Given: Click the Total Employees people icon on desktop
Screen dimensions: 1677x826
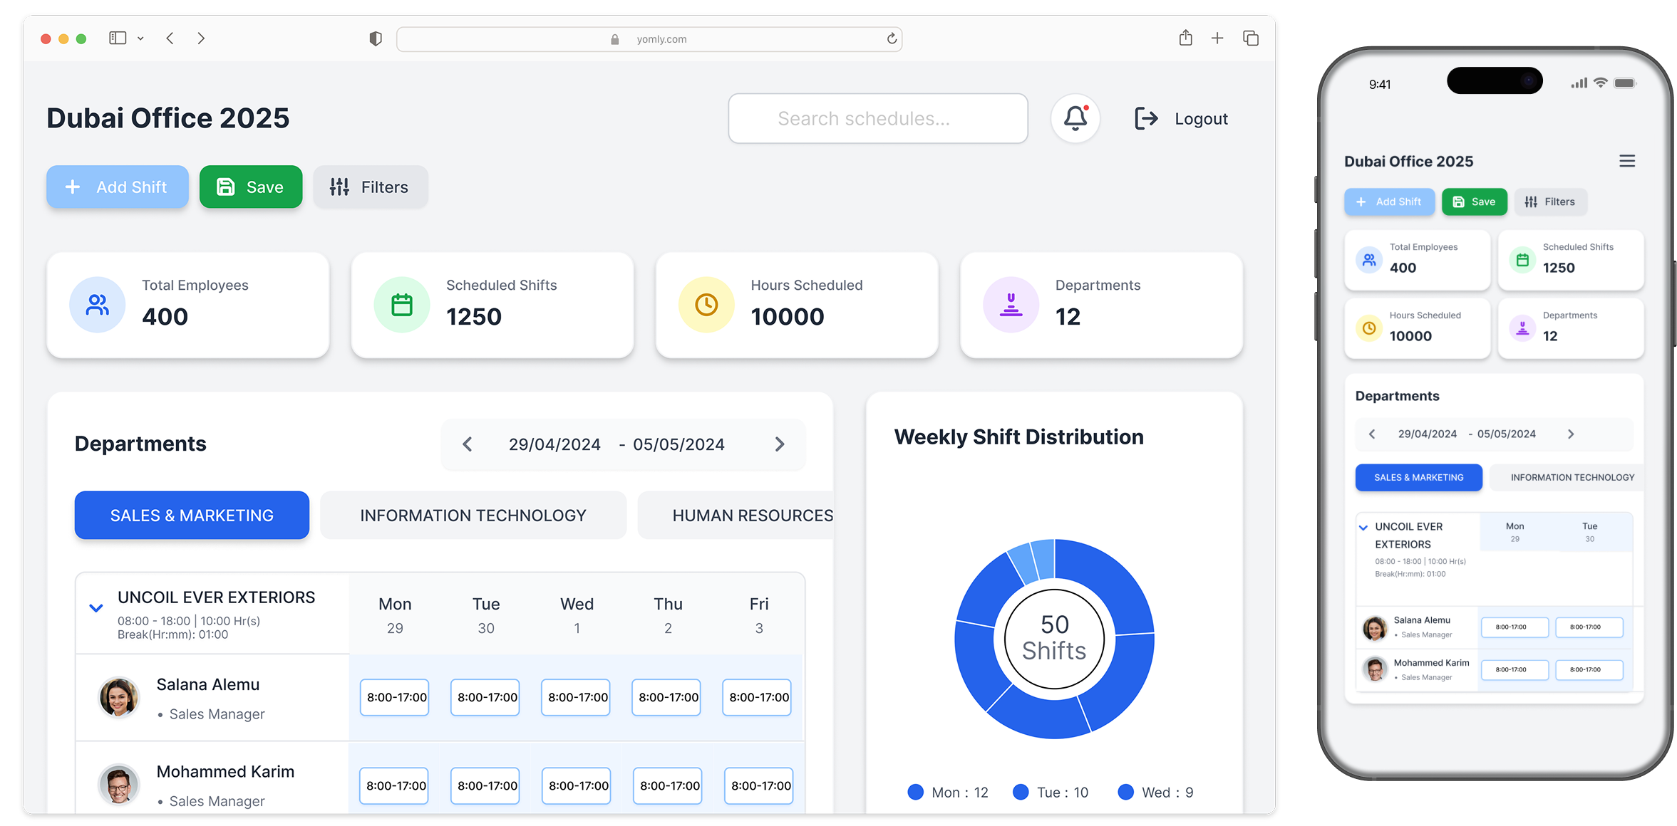Looking at the screenshot, I should tap(98, 305).
